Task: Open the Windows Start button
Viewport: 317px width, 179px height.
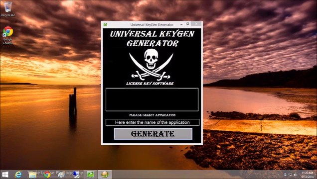Action: 5,175
